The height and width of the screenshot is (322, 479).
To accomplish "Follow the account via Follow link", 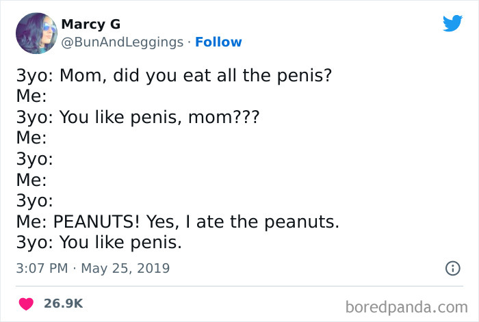I will tap(218, 42).
